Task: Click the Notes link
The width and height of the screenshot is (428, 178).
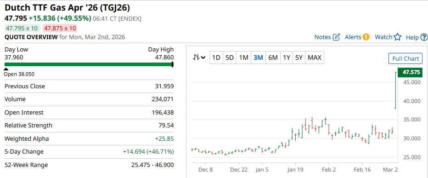Action: 323,37
